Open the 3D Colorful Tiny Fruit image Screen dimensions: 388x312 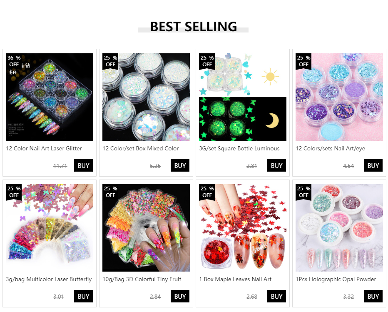point(146,228)
